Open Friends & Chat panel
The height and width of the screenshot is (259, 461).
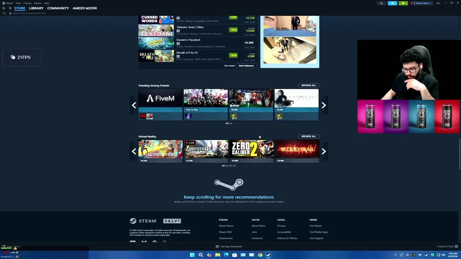pos(447,246)
